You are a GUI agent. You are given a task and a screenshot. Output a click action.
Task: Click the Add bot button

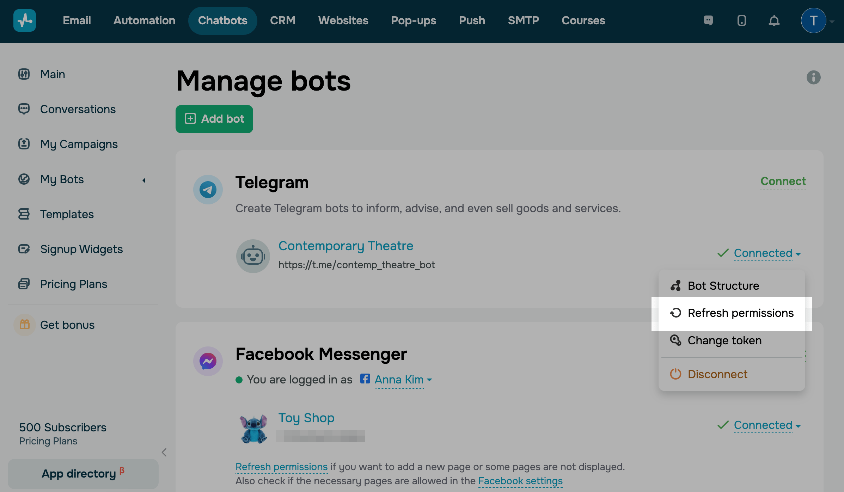(214, 119)
